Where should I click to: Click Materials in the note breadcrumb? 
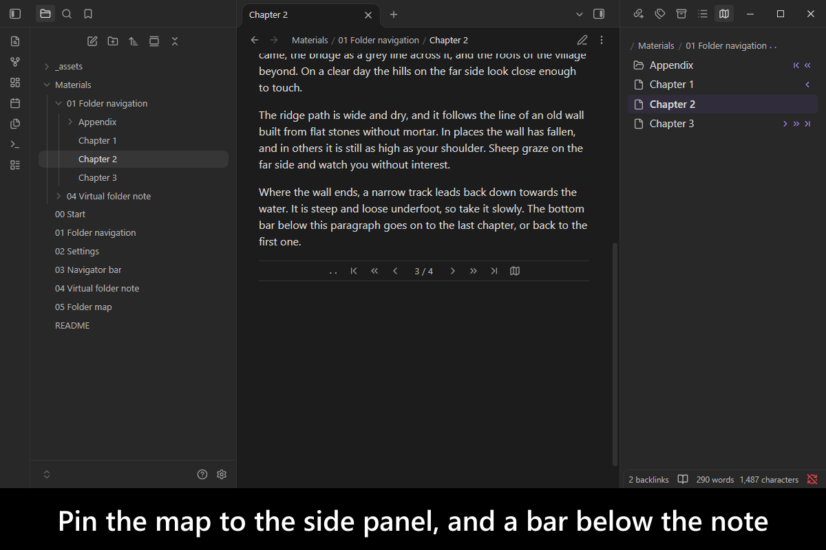point(310,41)
